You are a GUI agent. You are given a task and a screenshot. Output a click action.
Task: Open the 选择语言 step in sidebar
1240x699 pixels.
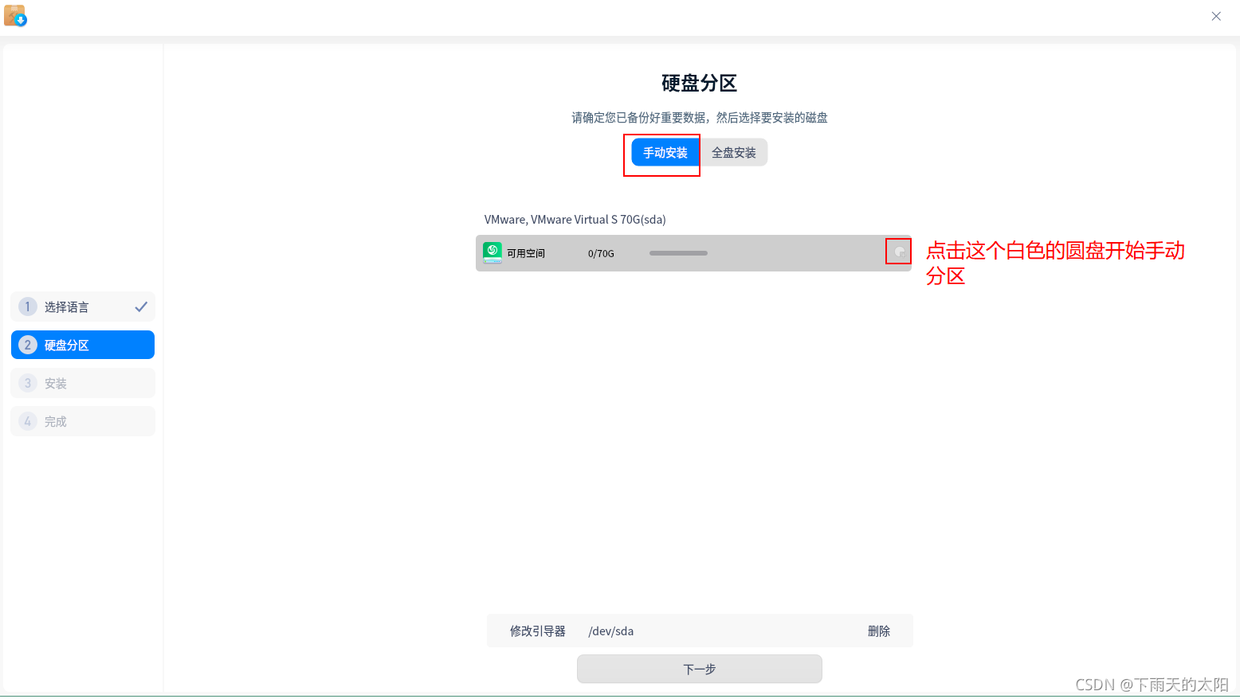point(83,307)
